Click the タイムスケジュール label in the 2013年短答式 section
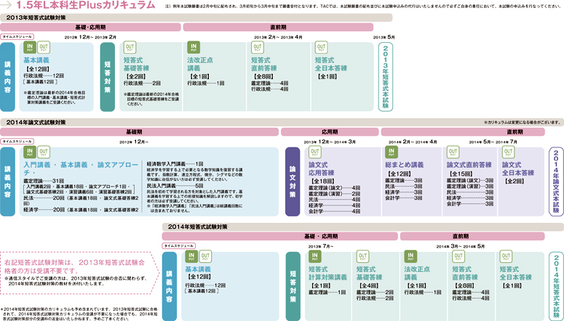The width and height of the screenshot is (564, 321). point(15,36)
